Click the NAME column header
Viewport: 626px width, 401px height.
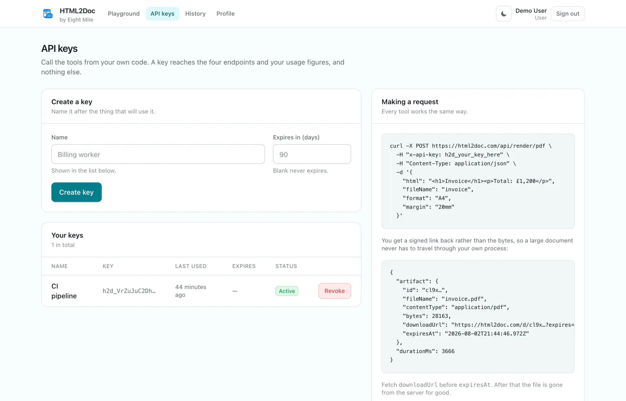pos(60,266)
